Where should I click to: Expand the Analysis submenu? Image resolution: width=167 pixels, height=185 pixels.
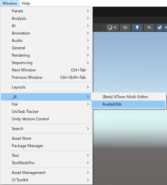pyautogui.click(x=47, y=18)
